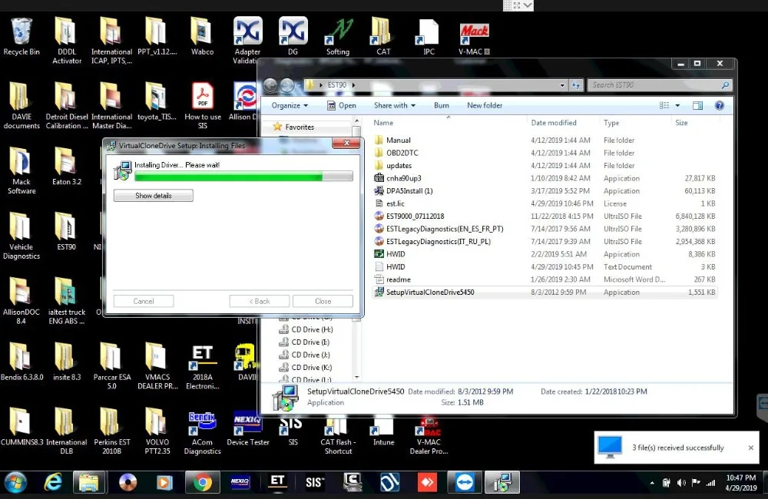The width and height of the screenshot is (768, 499).
Task: Click the Search EST90 field
Action: 660,85
